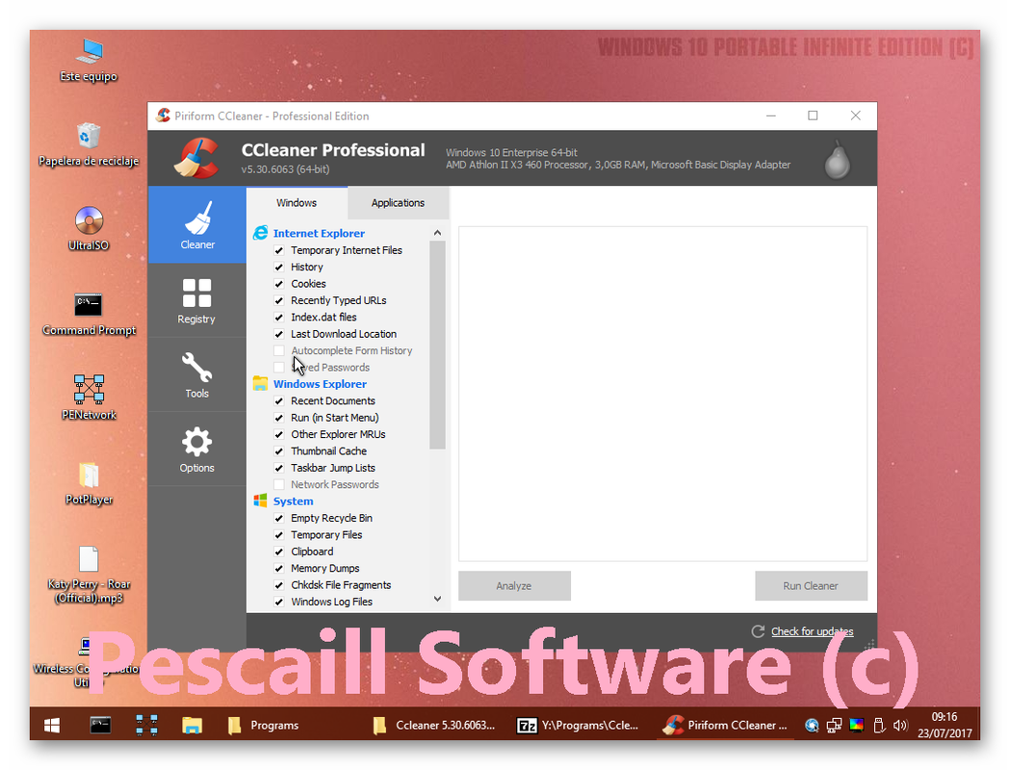The image size is (1010, 770).
Task: Select UltraISO desktop icon
Action: coord(89,229)
